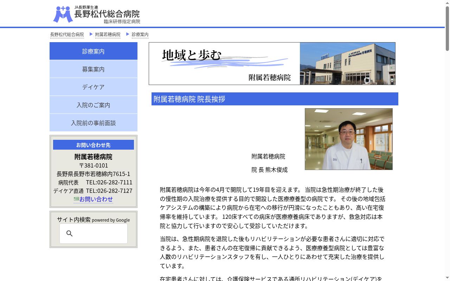Click the magnifier icon in site search
450x281 pixels.
70,234
